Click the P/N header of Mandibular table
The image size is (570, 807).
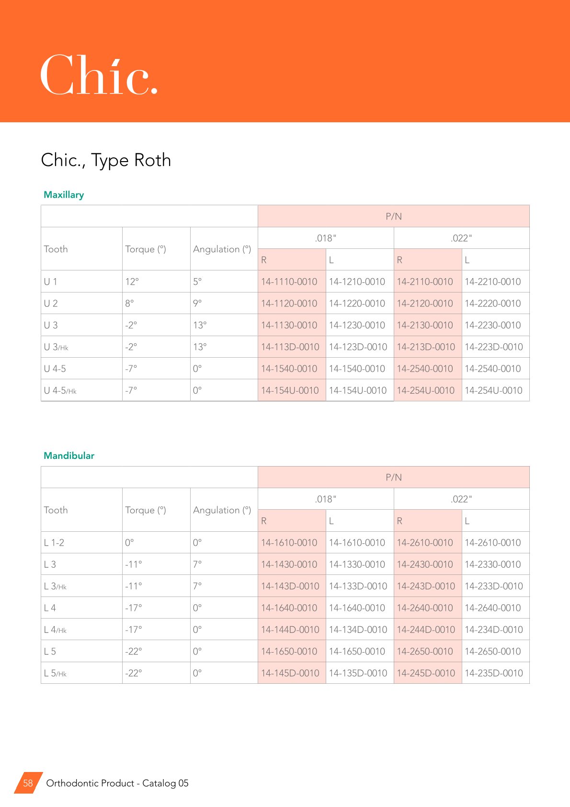394,477
